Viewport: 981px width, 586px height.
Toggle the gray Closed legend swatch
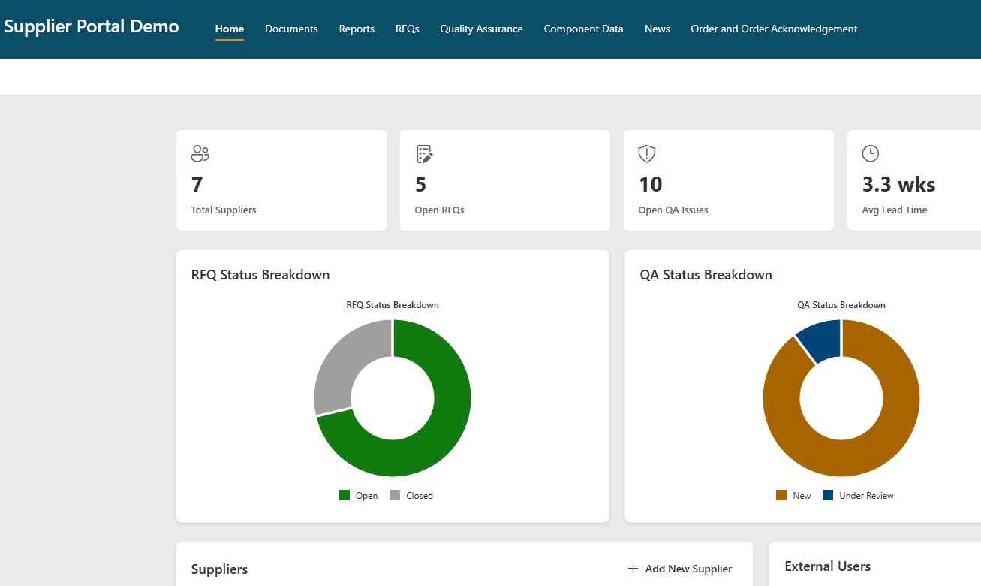point(395,495)
